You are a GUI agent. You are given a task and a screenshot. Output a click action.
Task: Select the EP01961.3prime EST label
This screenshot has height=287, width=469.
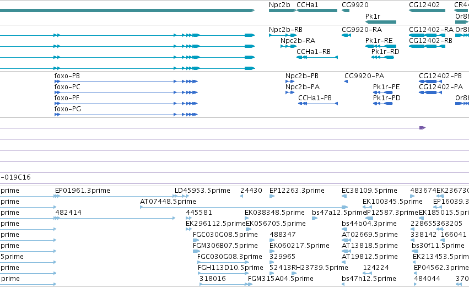point(83,191)
